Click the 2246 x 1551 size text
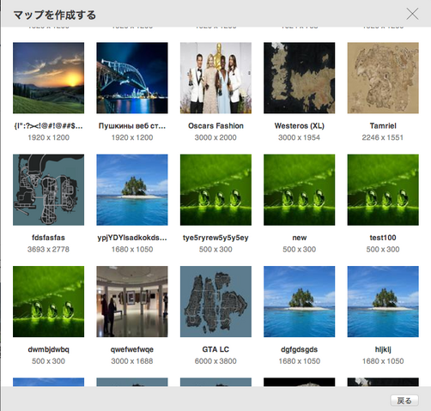The width and height of the screenshot is (431, 411). coord(383,137)
